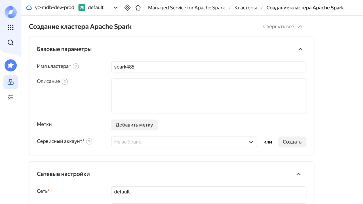Show help for Сервисный аккаунт
Image resolution: width=363 pixels, height=204 pixels.
click(x=89, y=141)
